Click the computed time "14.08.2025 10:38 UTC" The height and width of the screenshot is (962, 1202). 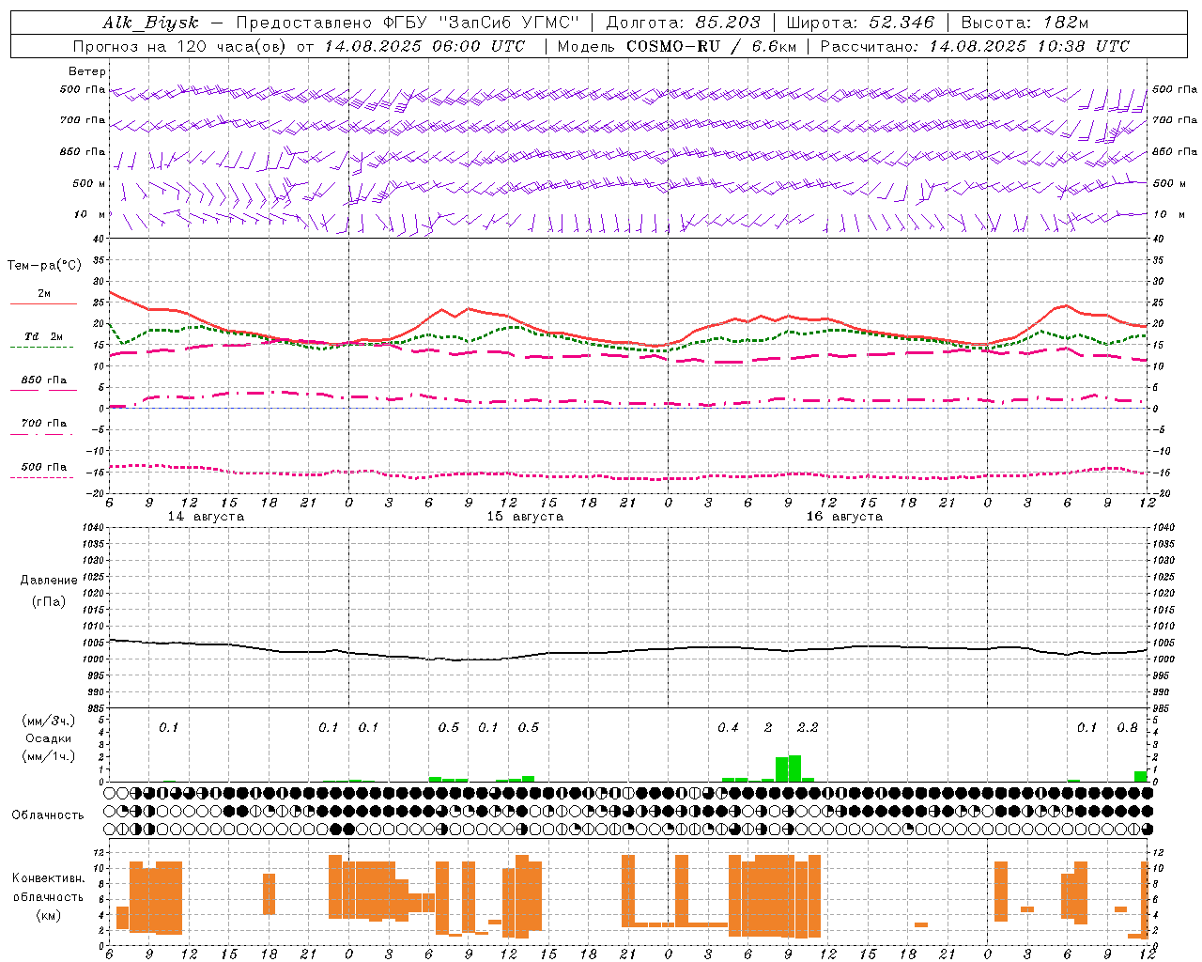click(x=1029, y=46)
